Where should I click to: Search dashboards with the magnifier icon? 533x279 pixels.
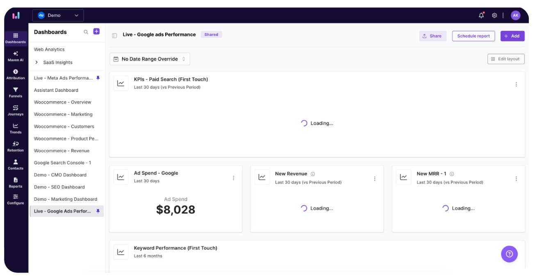coord(86,32)
